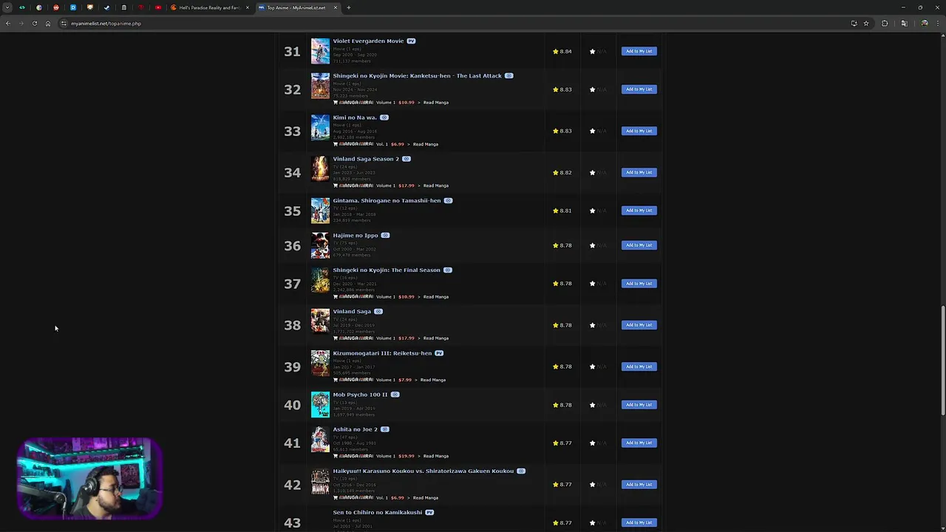This screenshot has height=532, width=946.
Task: Click Read Manga under Kimi no Na wa.
Action: pyautogui.click(x=426, y=144)
